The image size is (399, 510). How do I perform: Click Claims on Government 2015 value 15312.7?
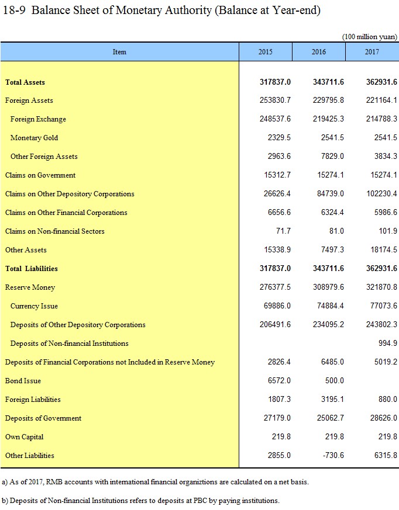coord(277,175)
